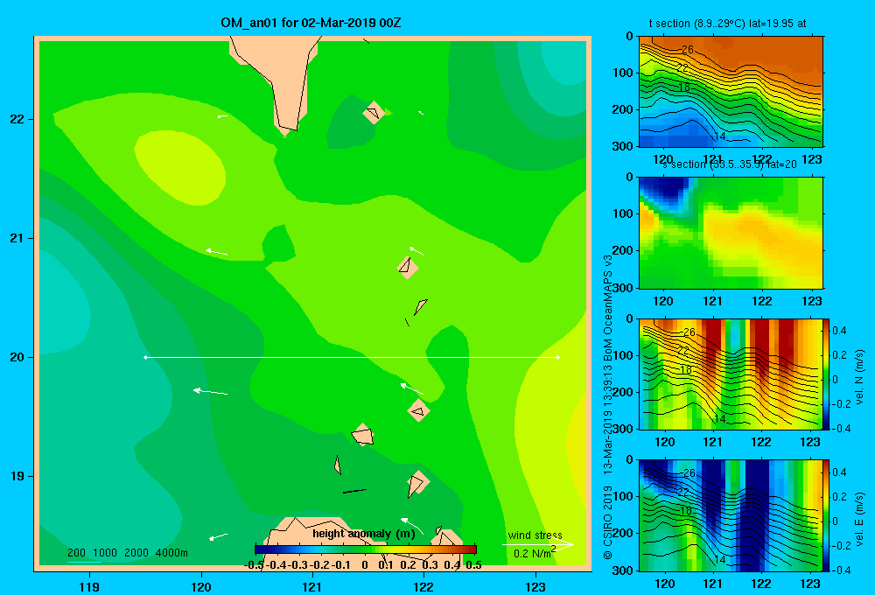Click the "vel. E (m/s)" axis label
The height and width of the screenshot is (595, 875).
point(859,519)
